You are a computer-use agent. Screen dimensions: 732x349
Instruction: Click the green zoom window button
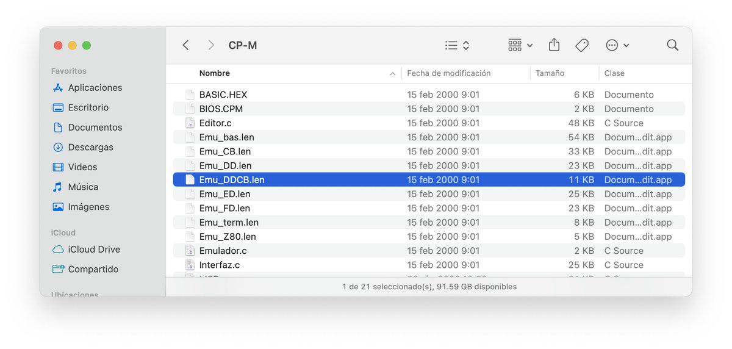click(87, 45)
